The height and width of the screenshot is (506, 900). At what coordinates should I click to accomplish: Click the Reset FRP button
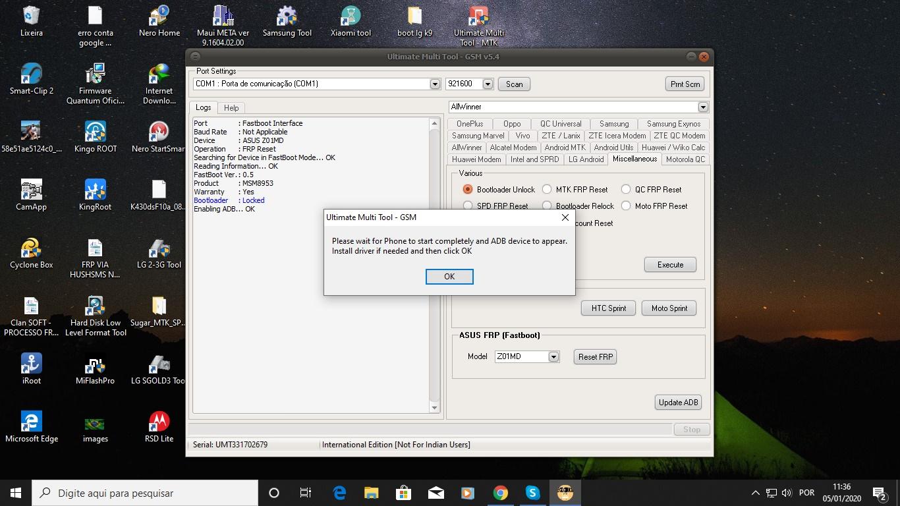point(596,356)
